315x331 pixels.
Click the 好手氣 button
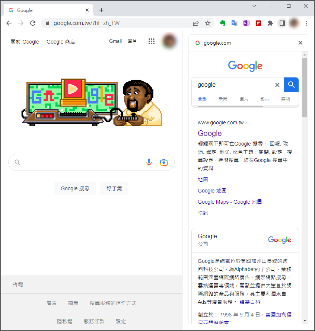coord(114,188)
